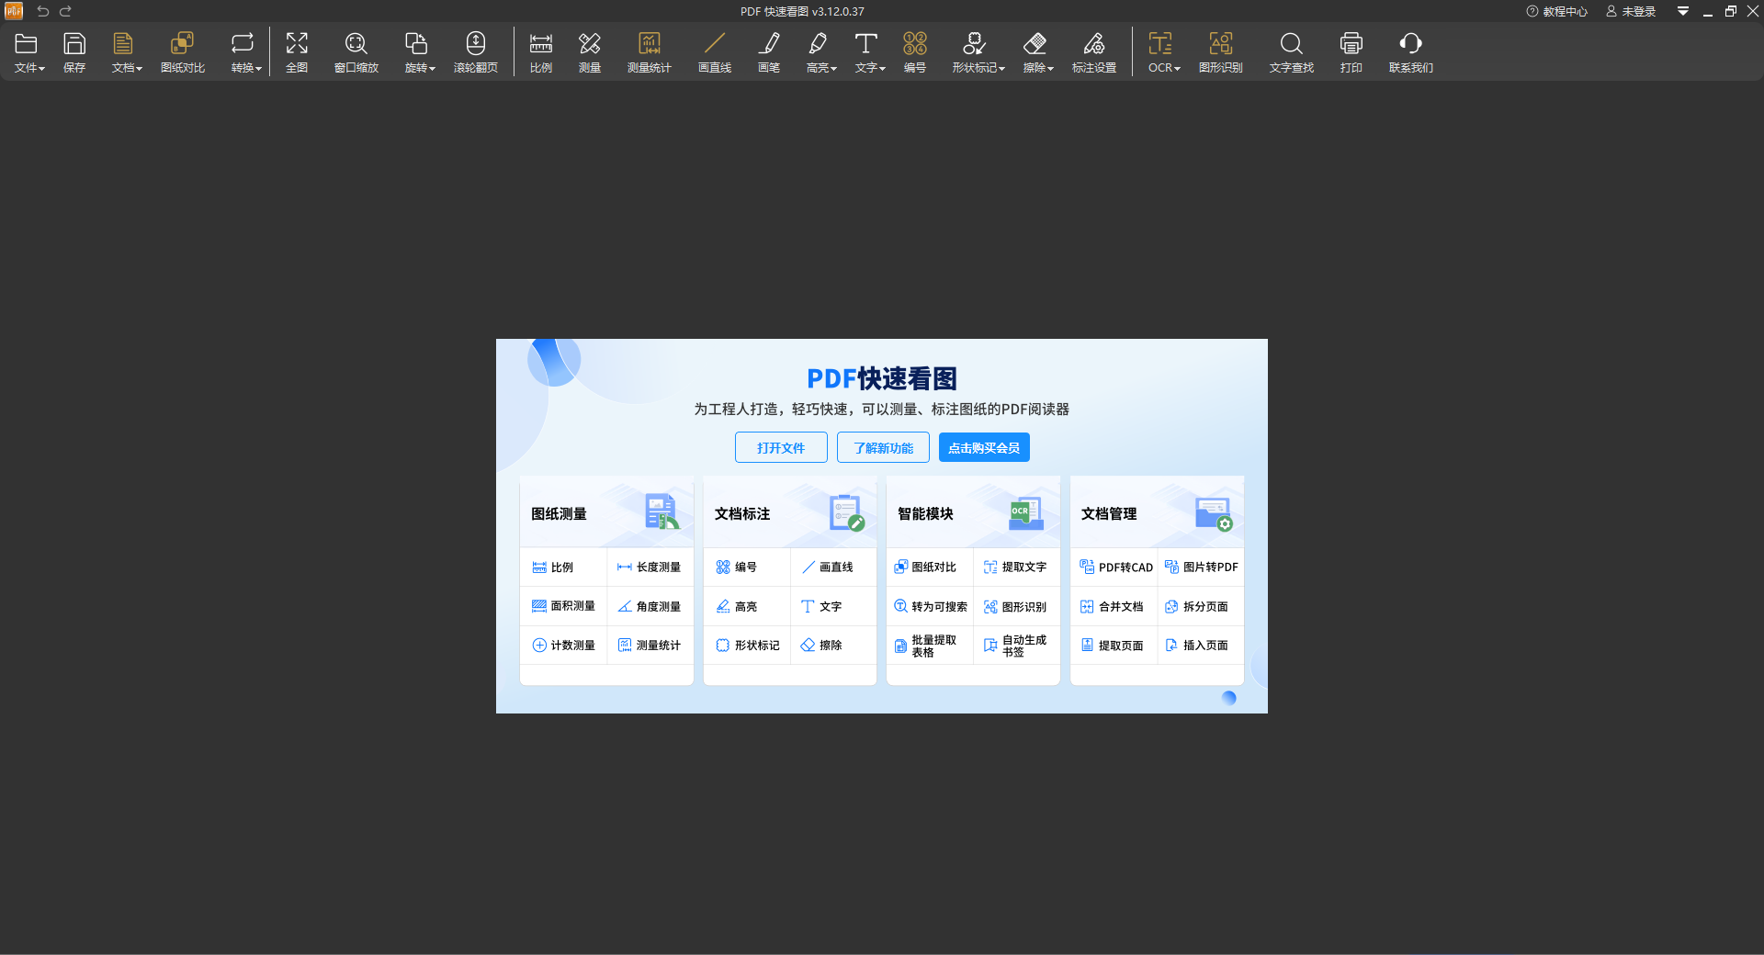Open the Highlight (高亮) dropdown
The height and width of the screenshot is (955, 1764).
(821, 52)
